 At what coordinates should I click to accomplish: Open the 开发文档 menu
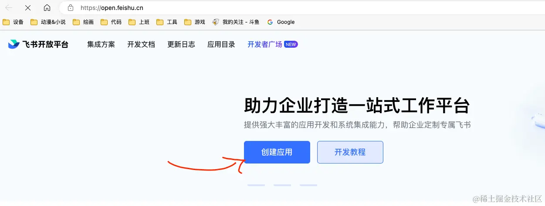[141, 44]
